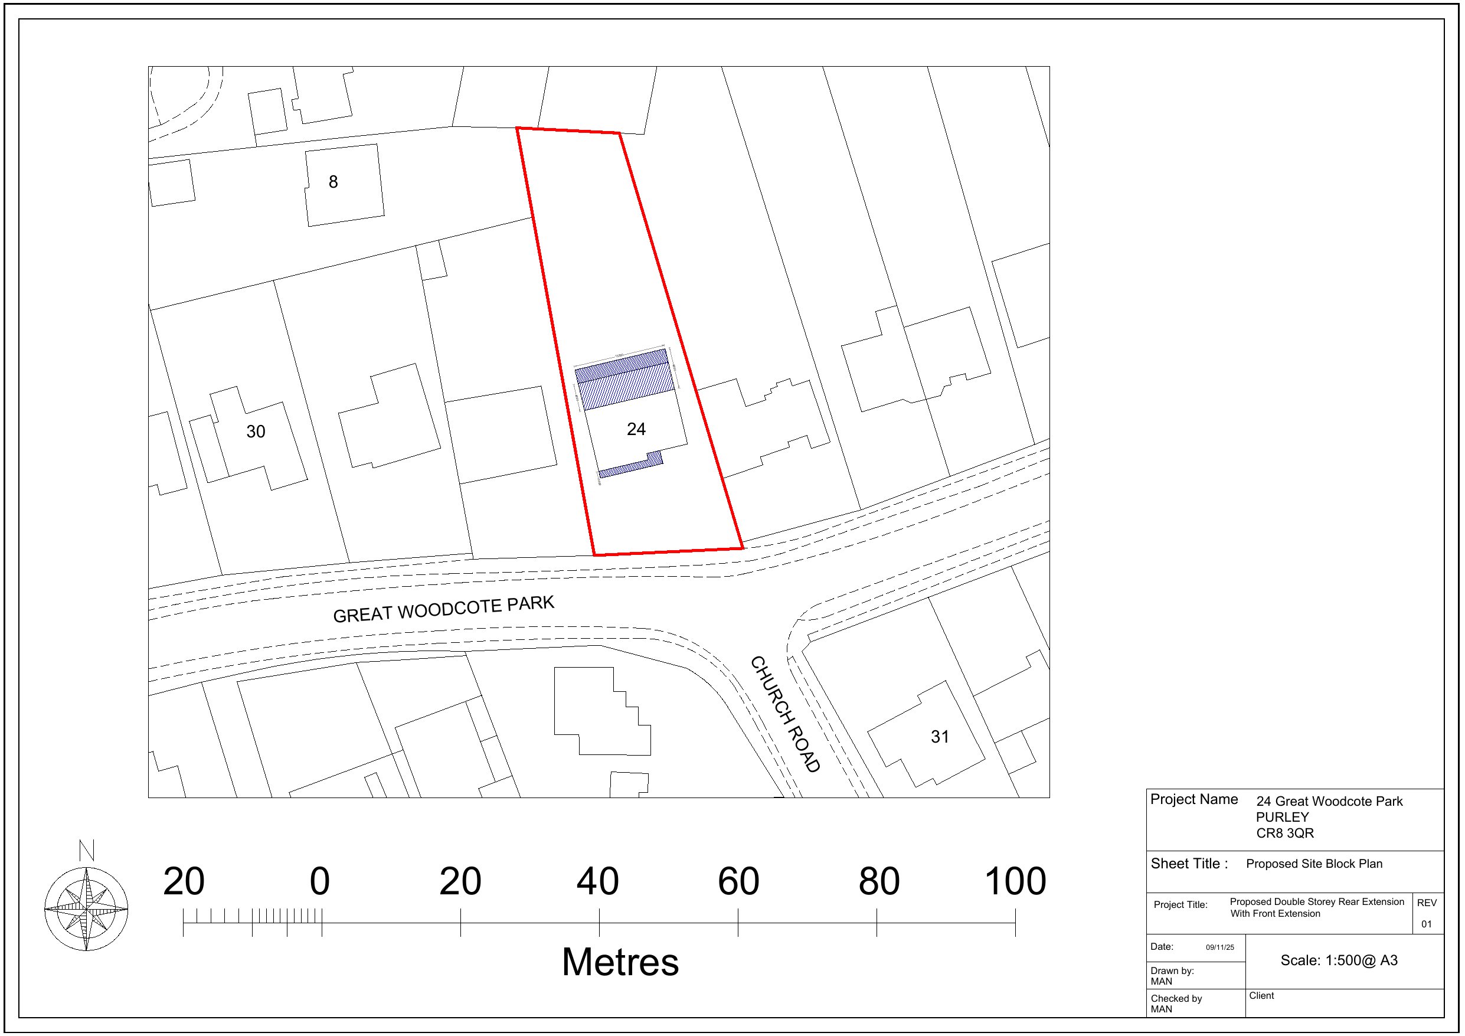The image size is (1465, 1036).
Task: Click the 60 mark on scale bar
Action: point(738,881)
